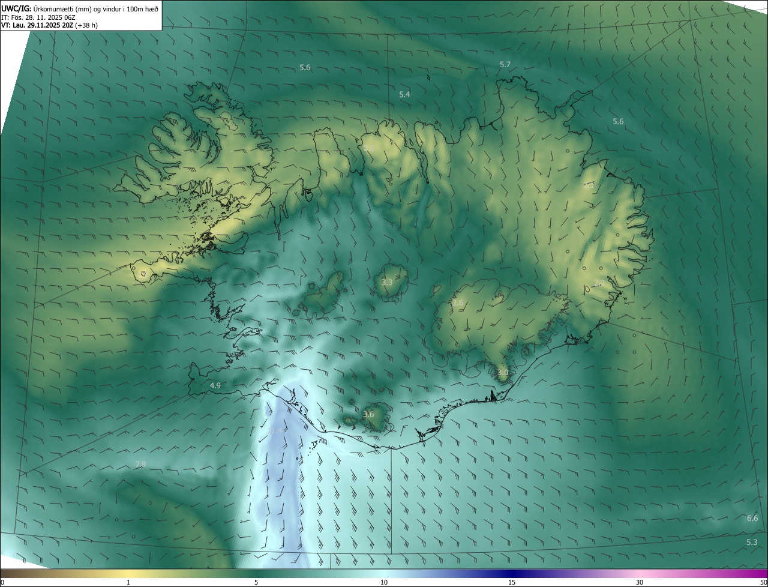Click the faint 11.4 maximum value label
Screen dimensions: 768x587
coord(275,430)
